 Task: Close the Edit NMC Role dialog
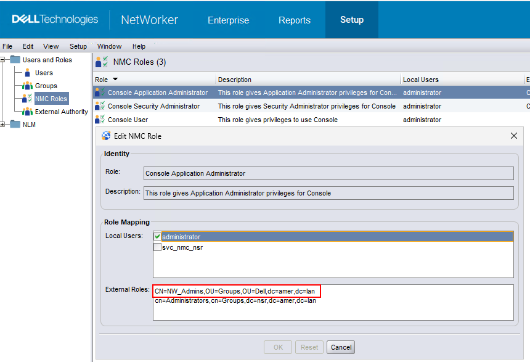[x=514, y=136]
